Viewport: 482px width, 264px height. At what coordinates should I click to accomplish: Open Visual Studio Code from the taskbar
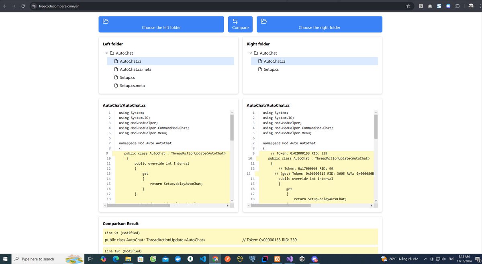pyautogui.click(x=202, y=259)
